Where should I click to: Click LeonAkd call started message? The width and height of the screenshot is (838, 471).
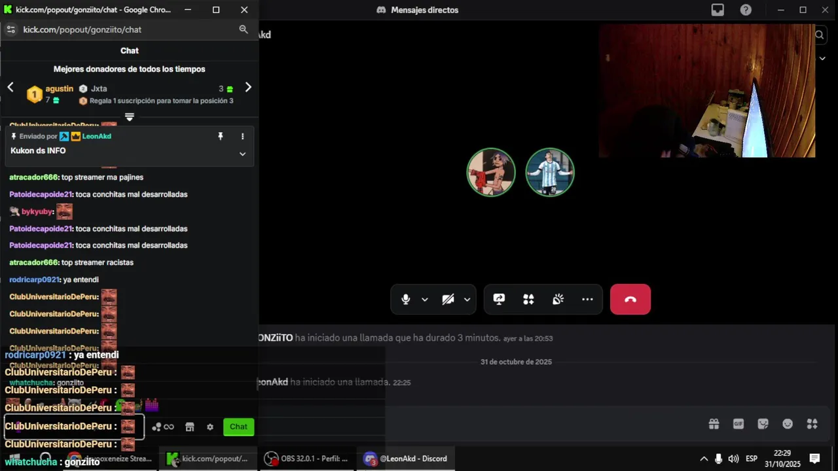click(x=334, y=382)
